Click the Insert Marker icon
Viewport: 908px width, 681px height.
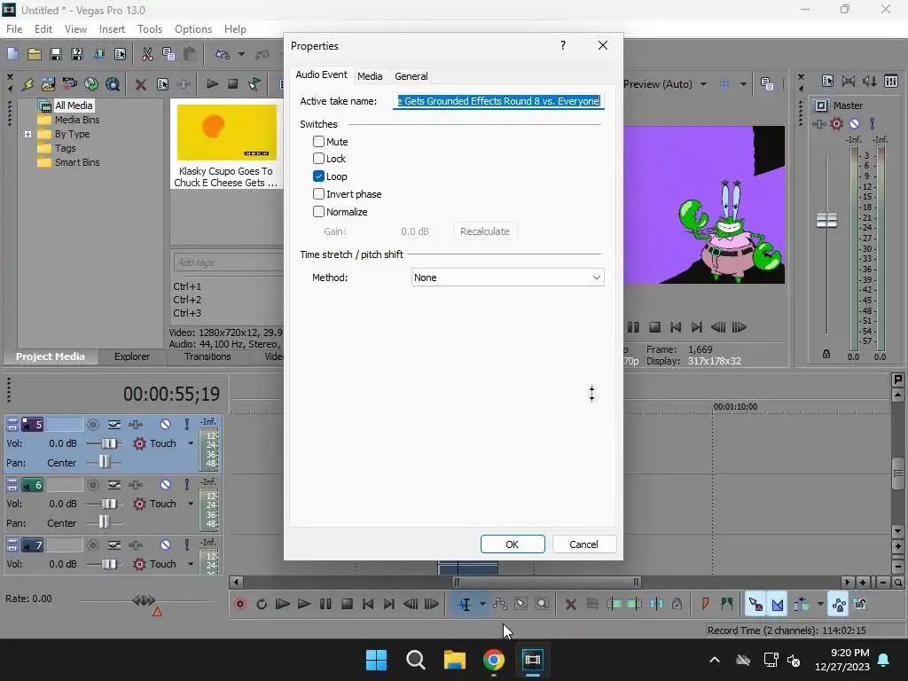tap(705, 604)
